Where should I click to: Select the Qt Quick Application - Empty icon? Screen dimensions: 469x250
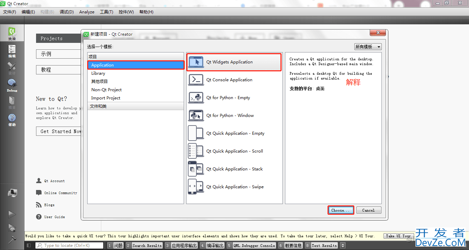(x=196, y=133)
